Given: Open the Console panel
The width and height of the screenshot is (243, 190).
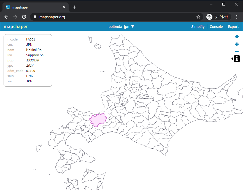Looking at the screenshot, I should [216, 26].
